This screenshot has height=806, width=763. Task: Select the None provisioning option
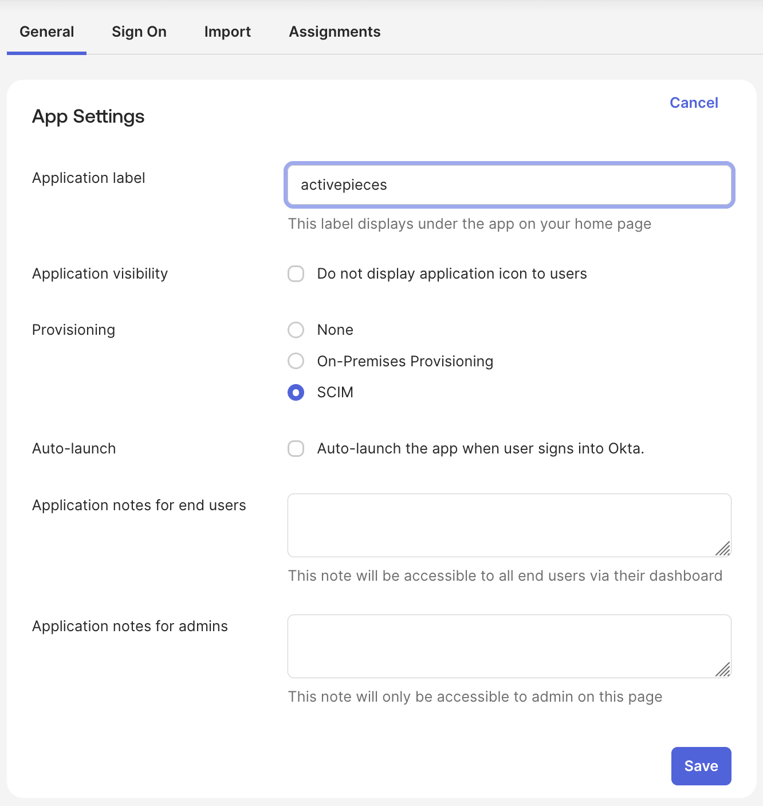tap(296, 330)
